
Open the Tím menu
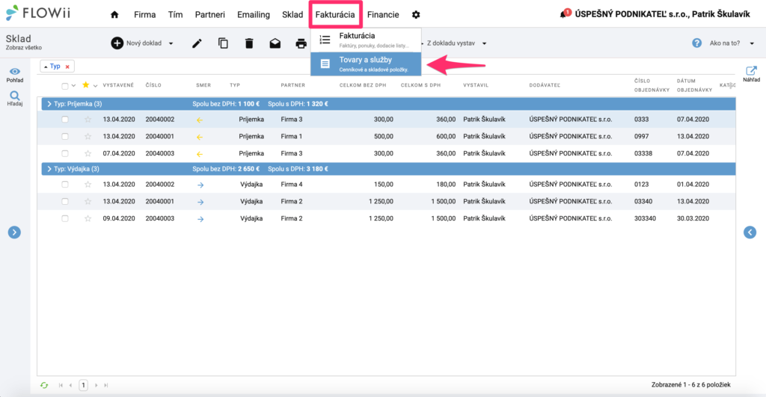[175, 15]
